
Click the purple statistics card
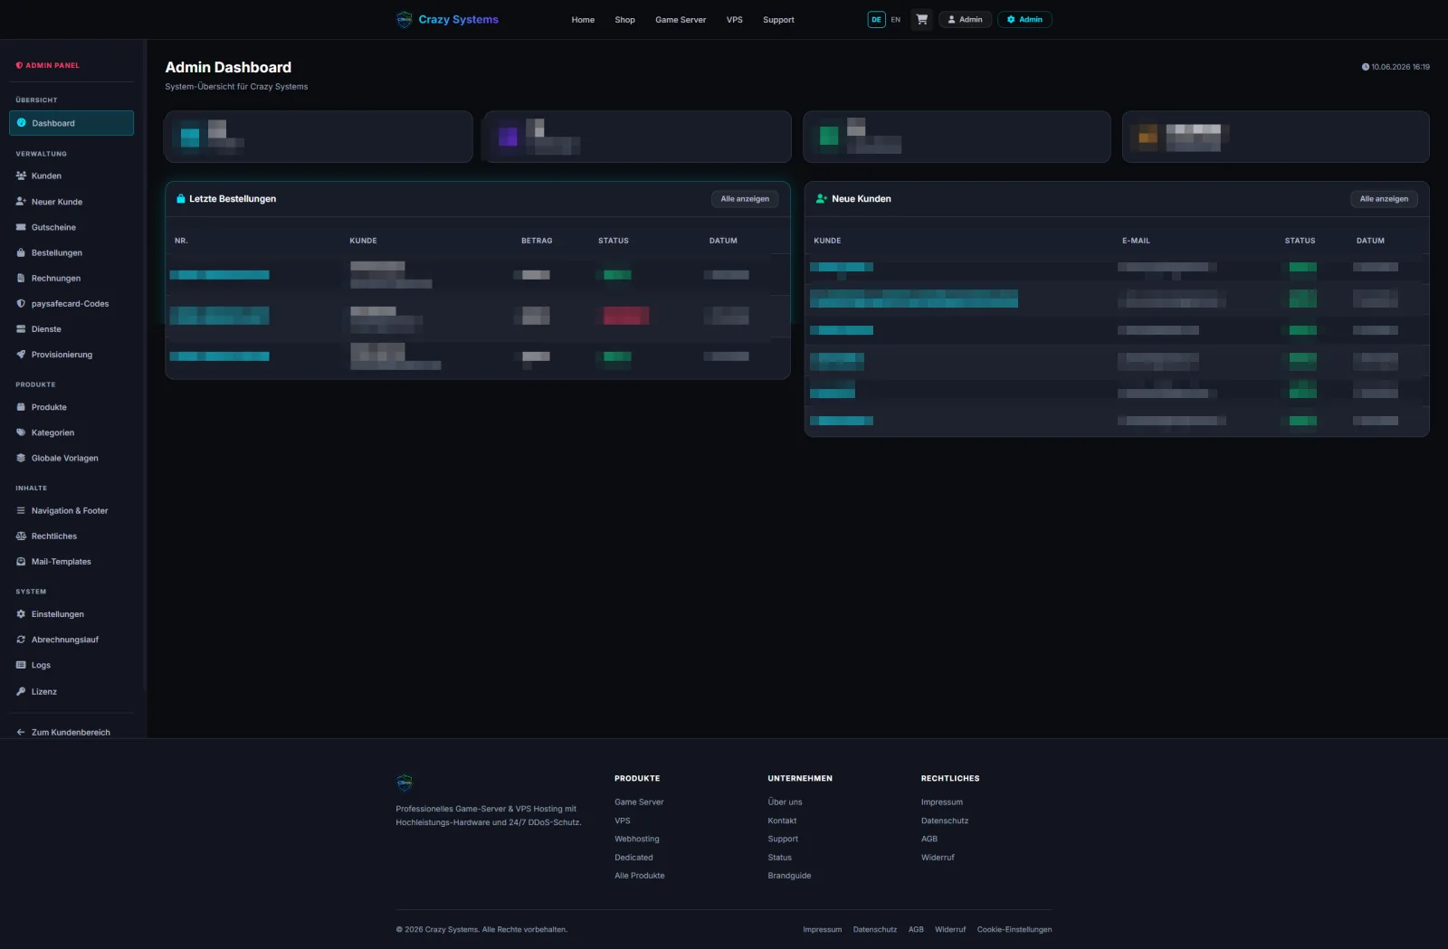pos(637,137)
